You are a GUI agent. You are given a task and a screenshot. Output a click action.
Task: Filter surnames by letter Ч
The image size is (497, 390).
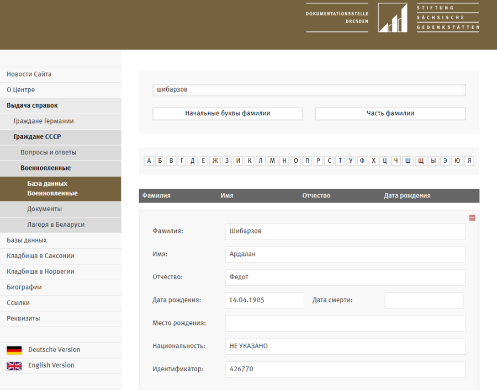395,161
